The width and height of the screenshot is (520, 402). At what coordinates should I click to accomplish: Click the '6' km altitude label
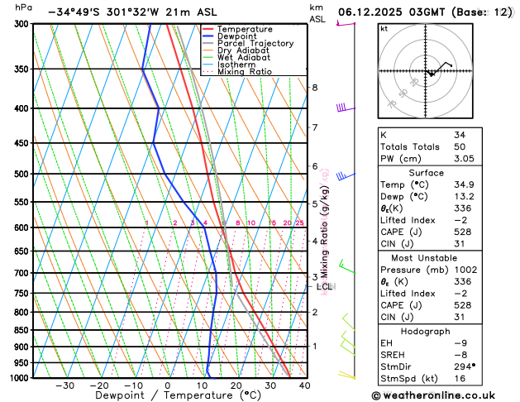pos(315,166)
